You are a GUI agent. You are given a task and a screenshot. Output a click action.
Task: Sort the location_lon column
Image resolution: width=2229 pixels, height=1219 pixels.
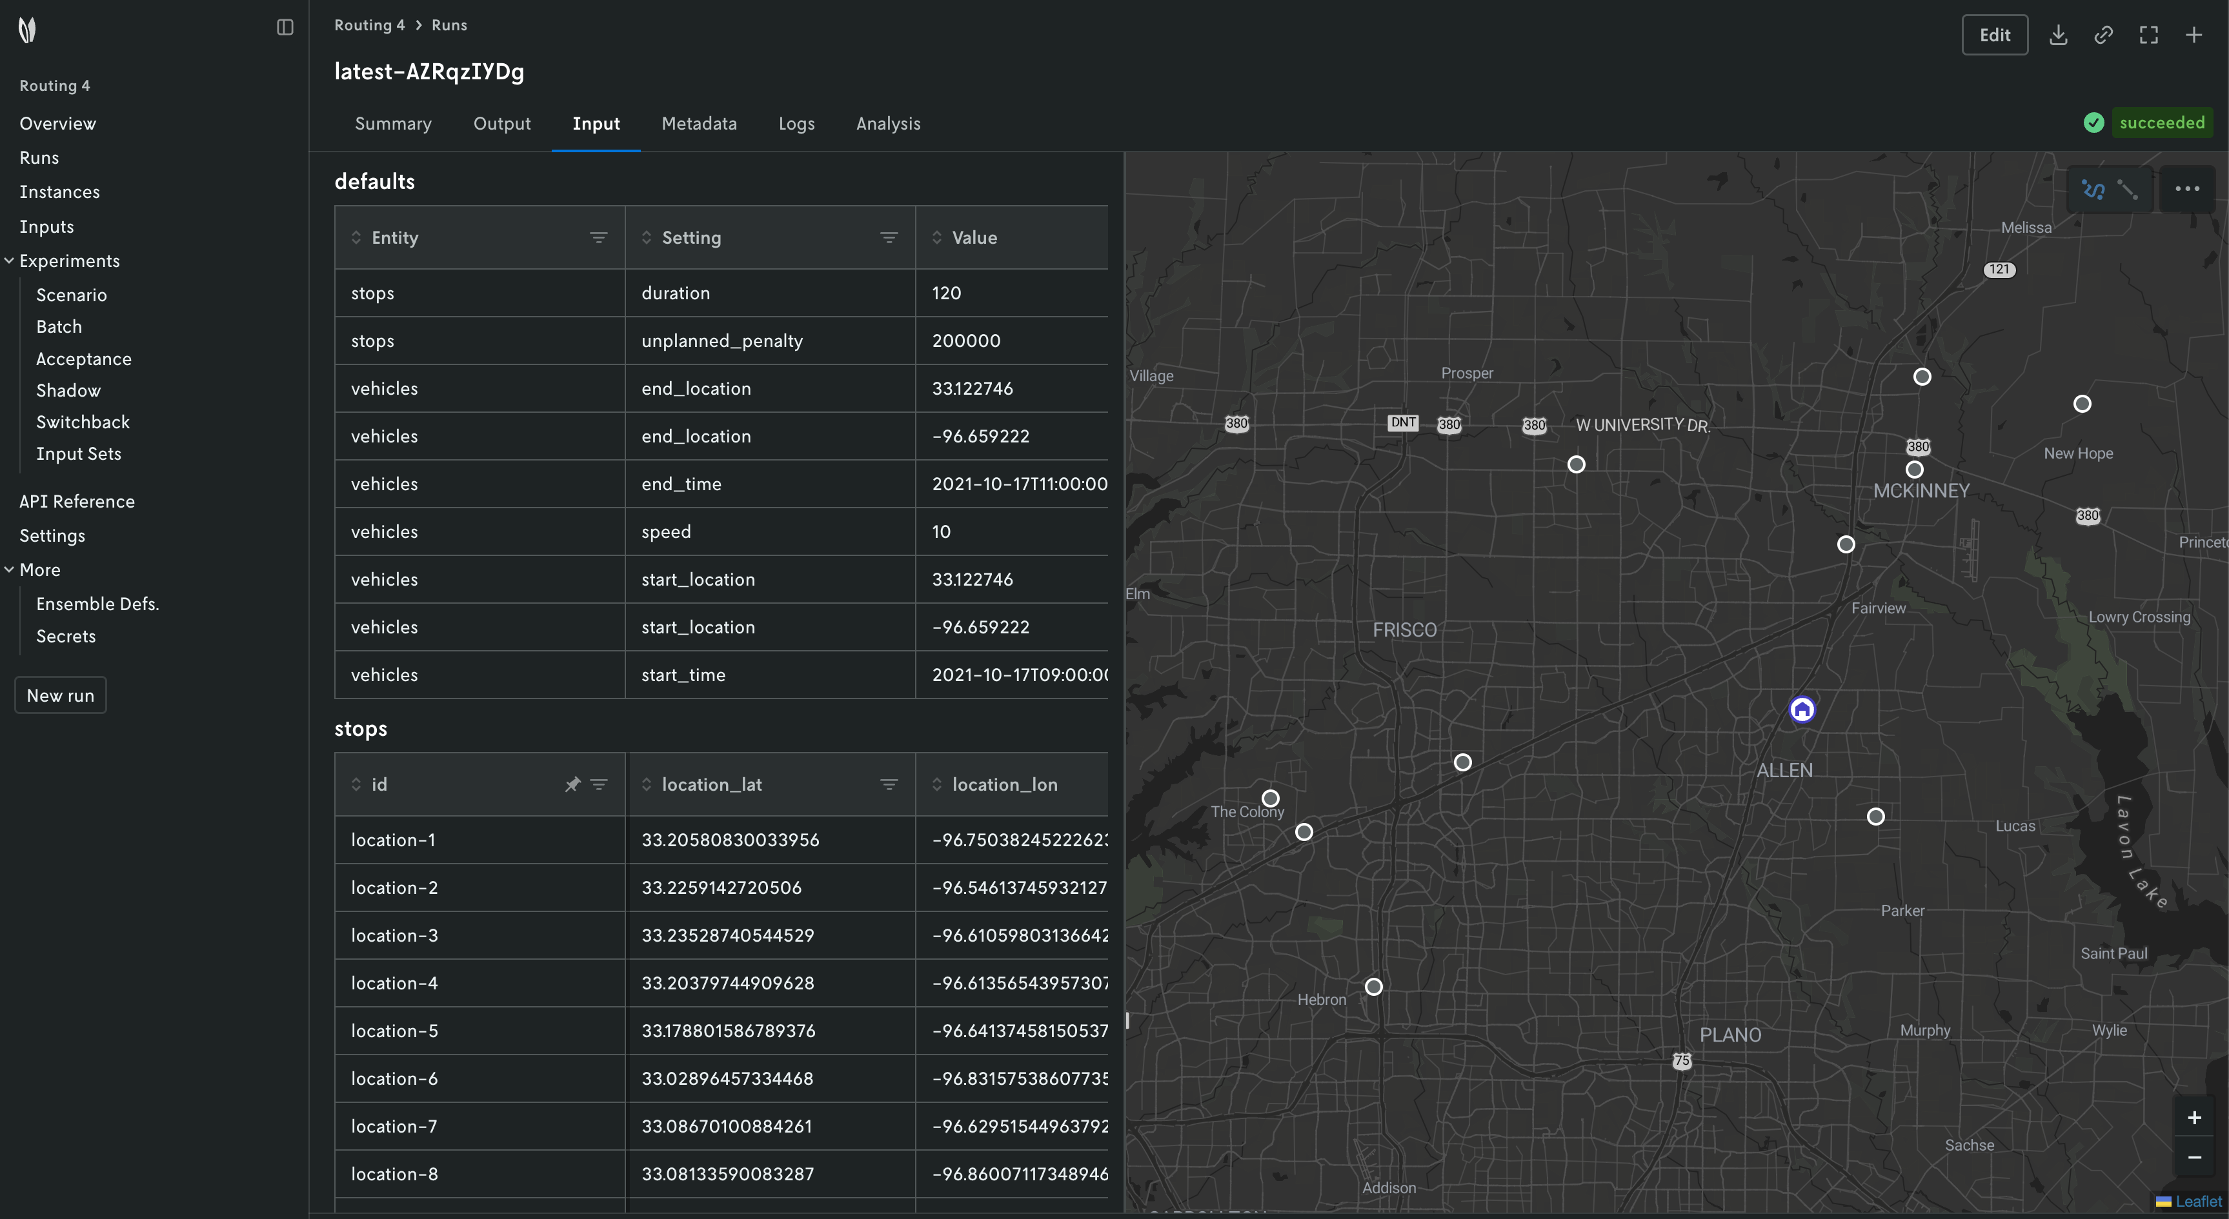[937, 785]
